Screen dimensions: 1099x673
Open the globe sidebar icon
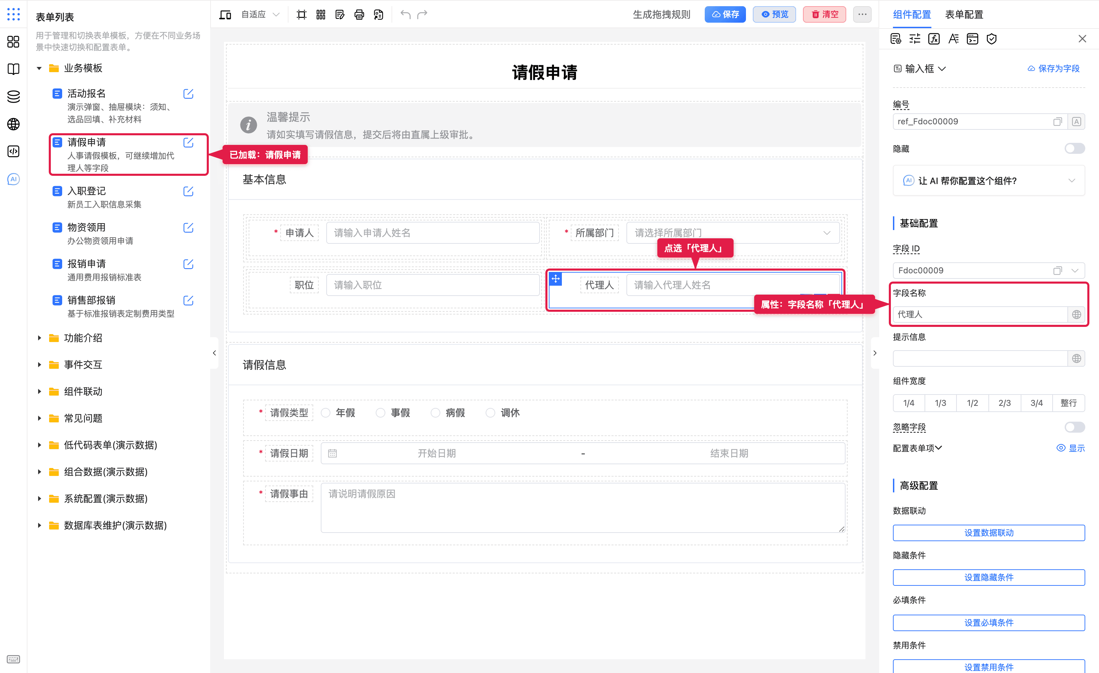[x=13, y=124]
